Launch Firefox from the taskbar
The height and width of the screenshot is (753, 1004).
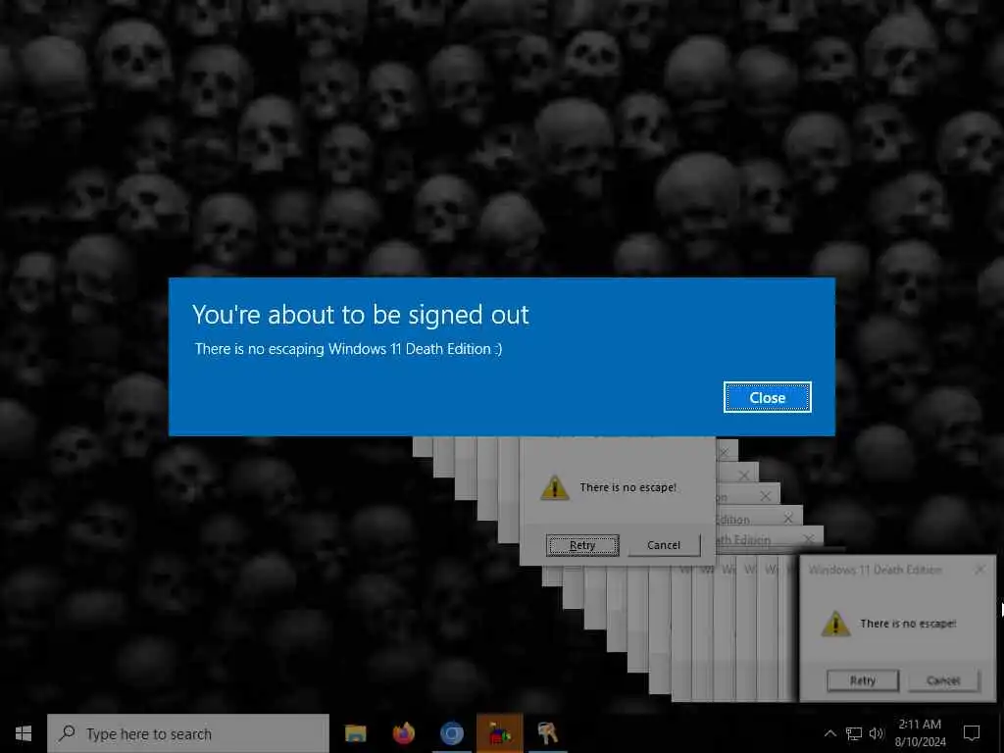point(403,733)
